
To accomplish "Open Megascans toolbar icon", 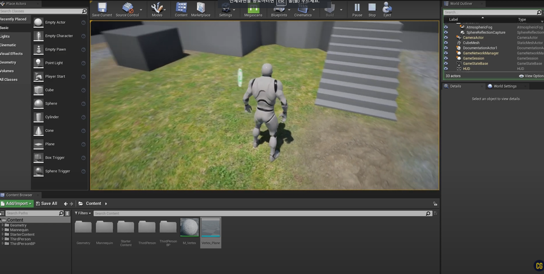I will tap(253, 11).
